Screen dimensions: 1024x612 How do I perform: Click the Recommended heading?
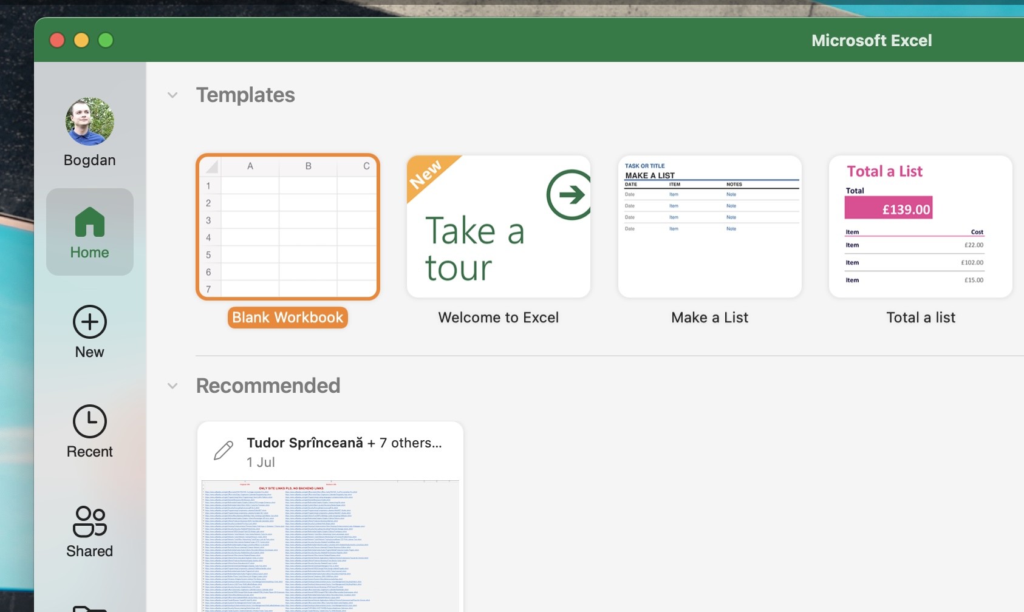pyautogui.click(x=268, y=386)
